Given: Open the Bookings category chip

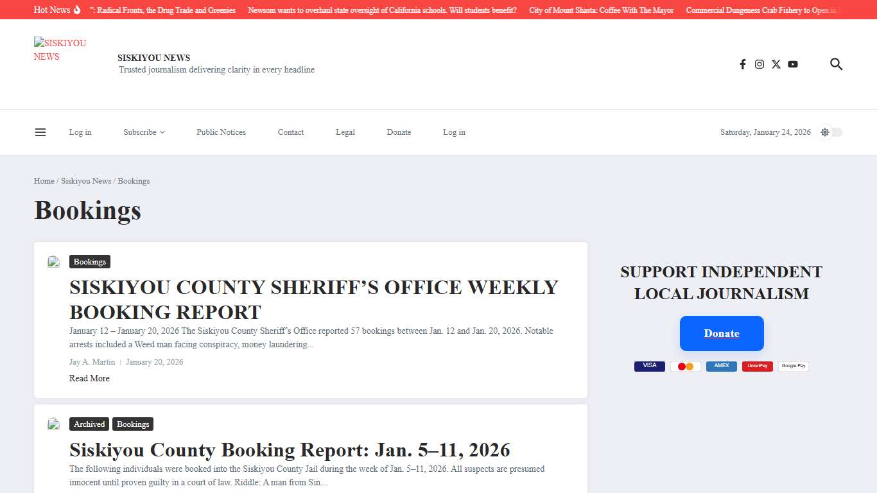Looking at the screenshot, I should click(x=89, y=261).
